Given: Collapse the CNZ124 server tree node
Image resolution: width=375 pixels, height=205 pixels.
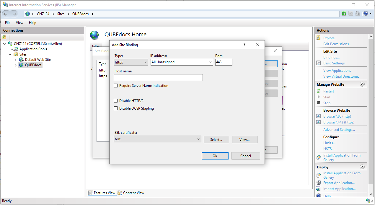Looking at the screenshot, I should 4,44.
